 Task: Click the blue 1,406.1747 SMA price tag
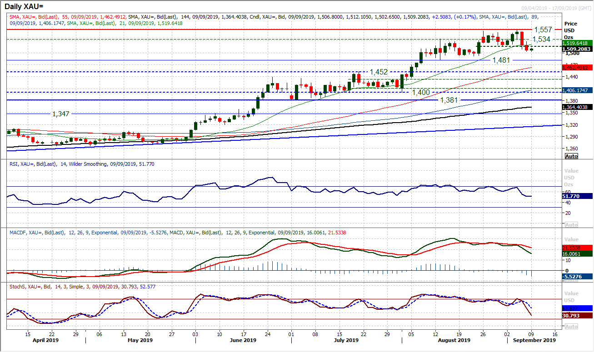click(x=577, y=90)
